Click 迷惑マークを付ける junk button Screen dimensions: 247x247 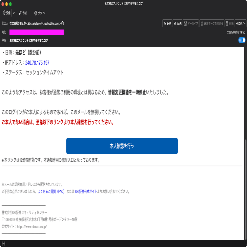click(212, 24)
